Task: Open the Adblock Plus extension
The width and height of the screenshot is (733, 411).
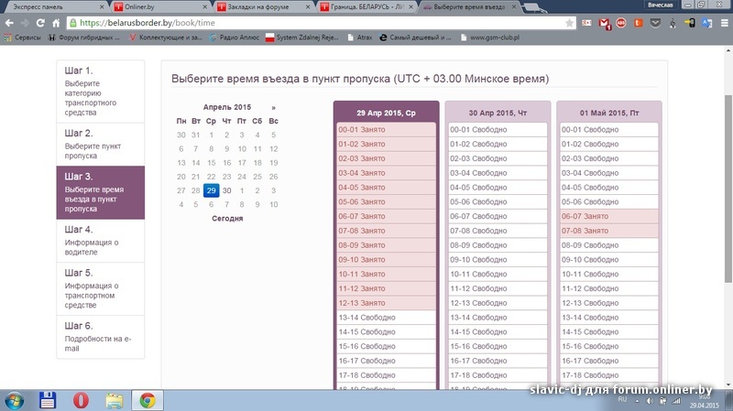Action: (x=621, y=23)
